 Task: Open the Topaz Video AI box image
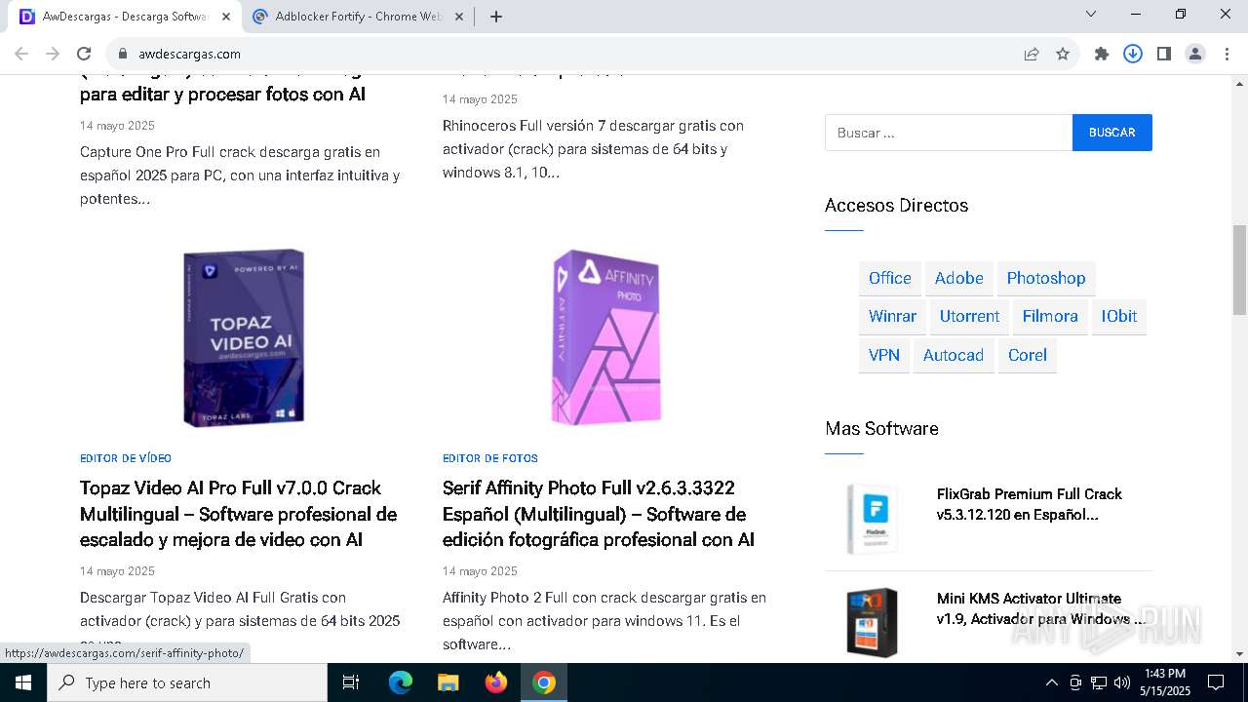(x=244, y=337)
